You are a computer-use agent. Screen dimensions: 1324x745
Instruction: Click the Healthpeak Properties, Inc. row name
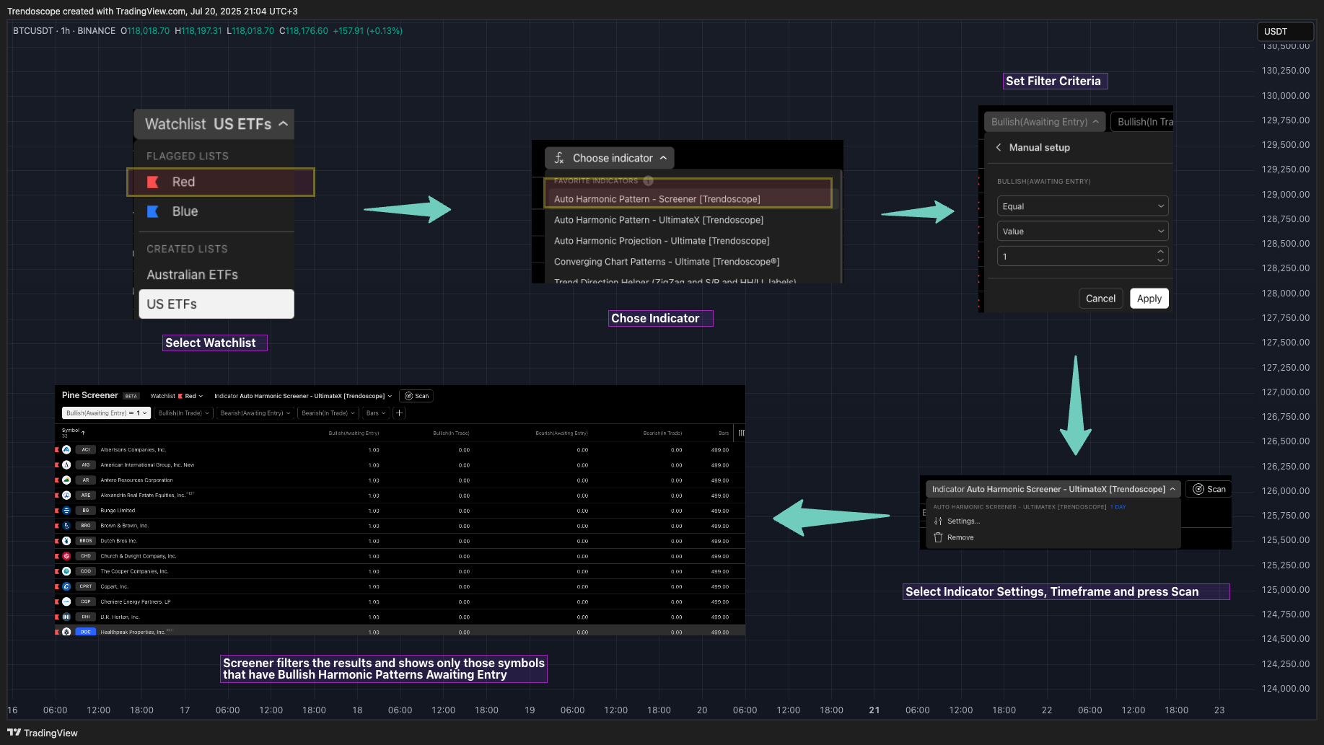[x=133, y=632]
